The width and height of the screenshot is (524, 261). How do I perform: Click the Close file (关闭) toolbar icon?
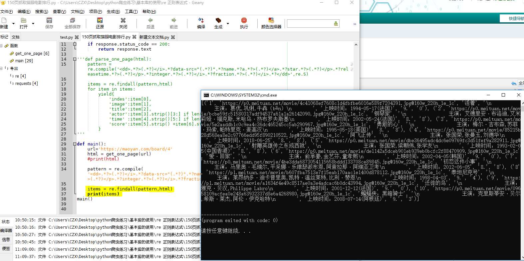tap(123, 21)
